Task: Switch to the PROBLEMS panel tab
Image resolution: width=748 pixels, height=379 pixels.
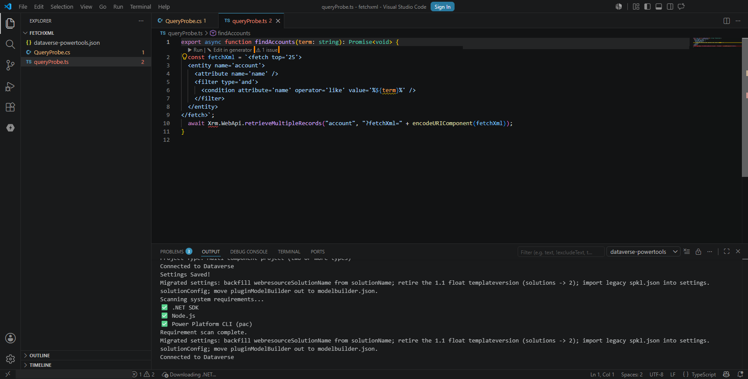Action: tap(176, 252)
